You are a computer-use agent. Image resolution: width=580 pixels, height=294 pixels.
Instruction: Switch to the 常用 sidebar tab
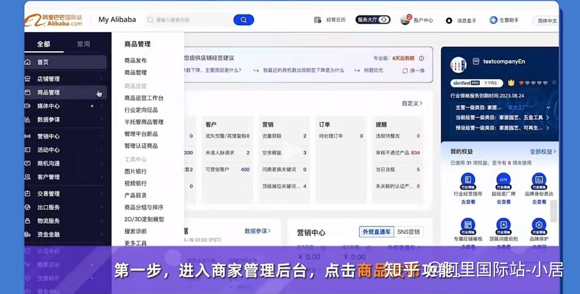[x=84, y=44]
